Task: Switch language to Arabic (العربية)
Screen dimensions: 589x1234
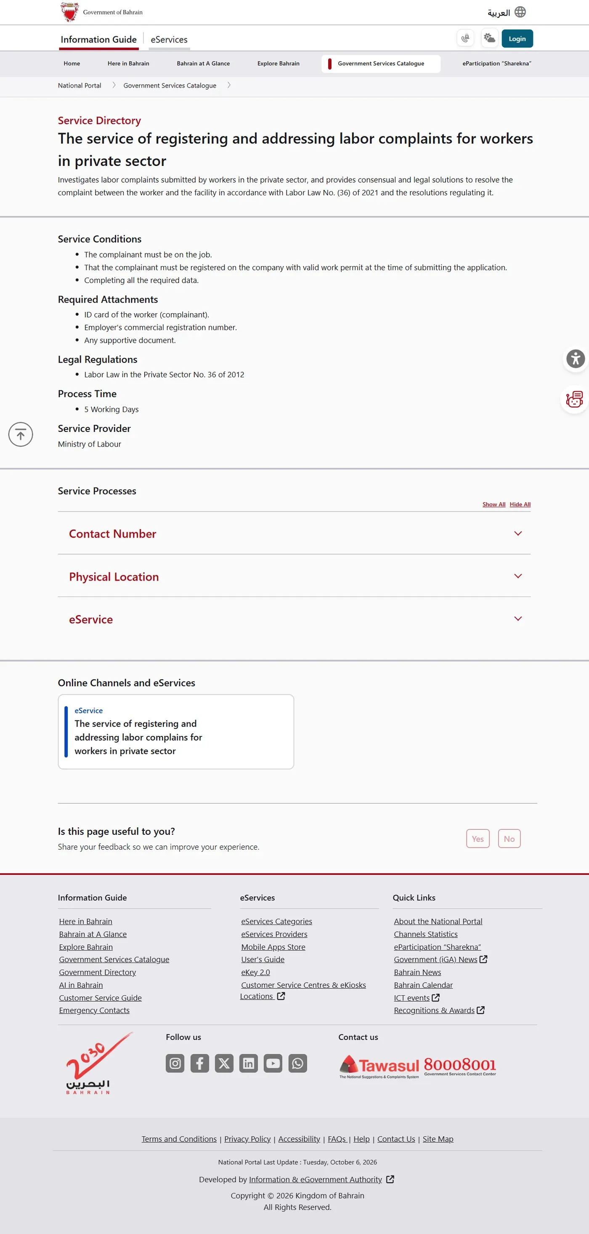Action: click(x=499, y=13)
